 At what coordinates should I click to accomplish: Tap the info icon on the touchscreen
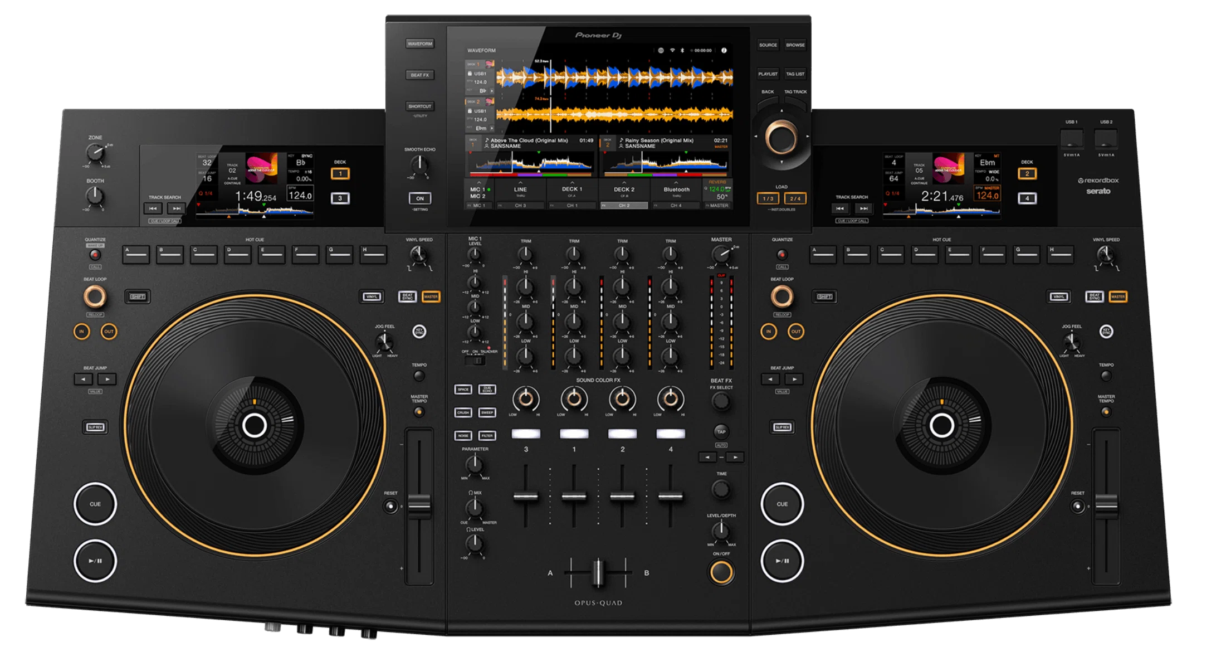pos(724,50)
